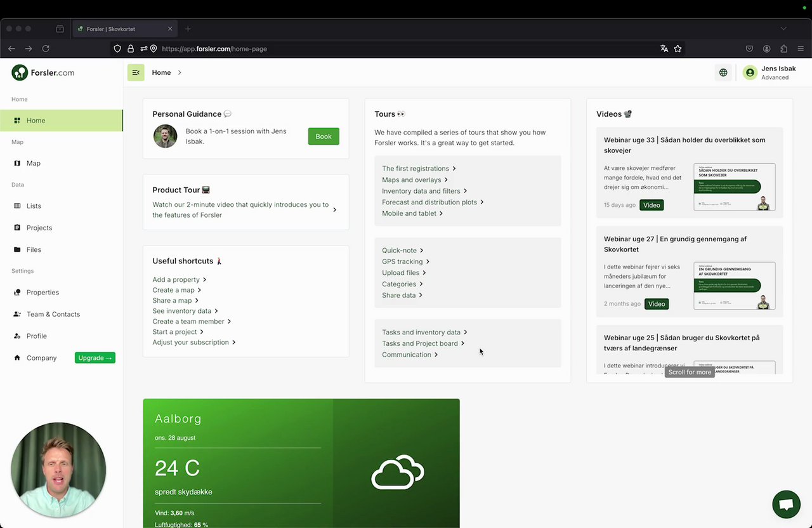Collapse sidebar with the green menu toggle icon
This screenshot has width=812, height=528.
click(x=136, y=72)
